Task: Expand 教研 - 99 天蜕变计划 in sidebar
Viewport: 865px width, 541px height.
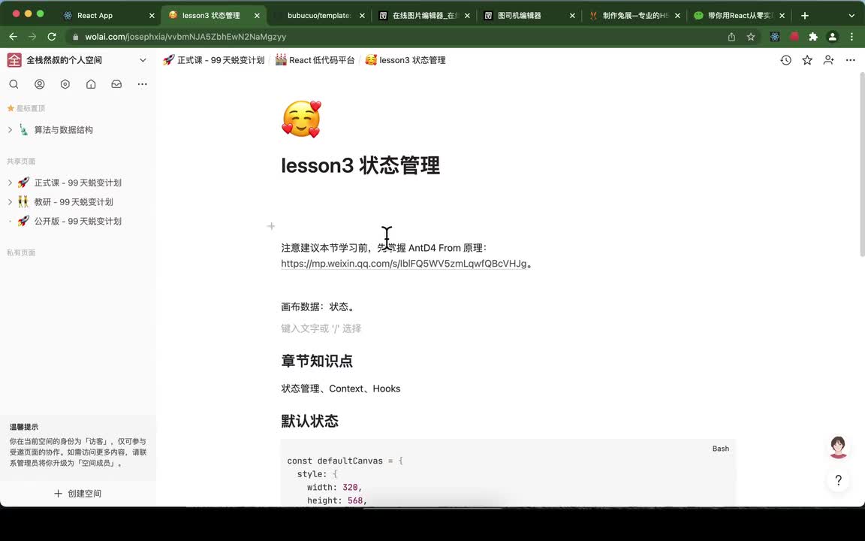Action: (x=10, y=202)
